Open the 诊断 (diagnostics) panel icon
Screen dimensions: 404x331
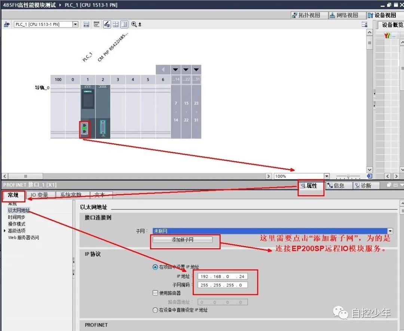(x=365, y=185)
